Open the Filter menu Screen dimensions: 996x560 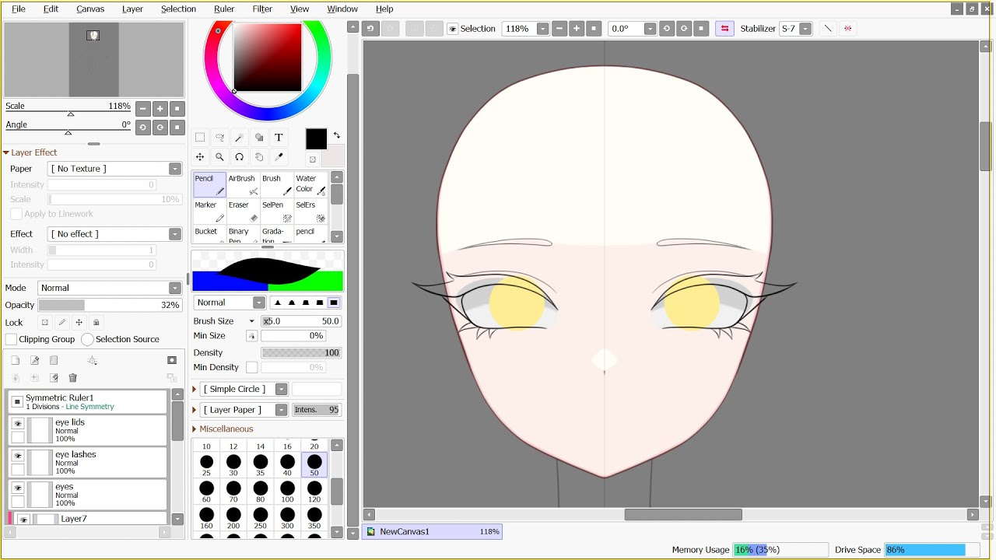tap(262, 9)
